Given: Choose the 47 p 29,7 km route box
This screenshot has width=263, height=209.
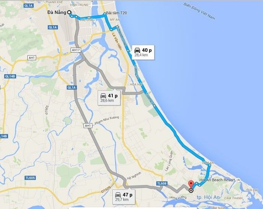Looking at the screenshot, I should tap(124, 197).
